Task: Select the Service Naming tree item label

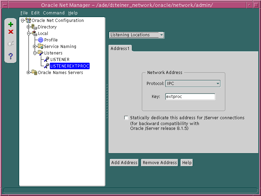Action: pos(60,46)
